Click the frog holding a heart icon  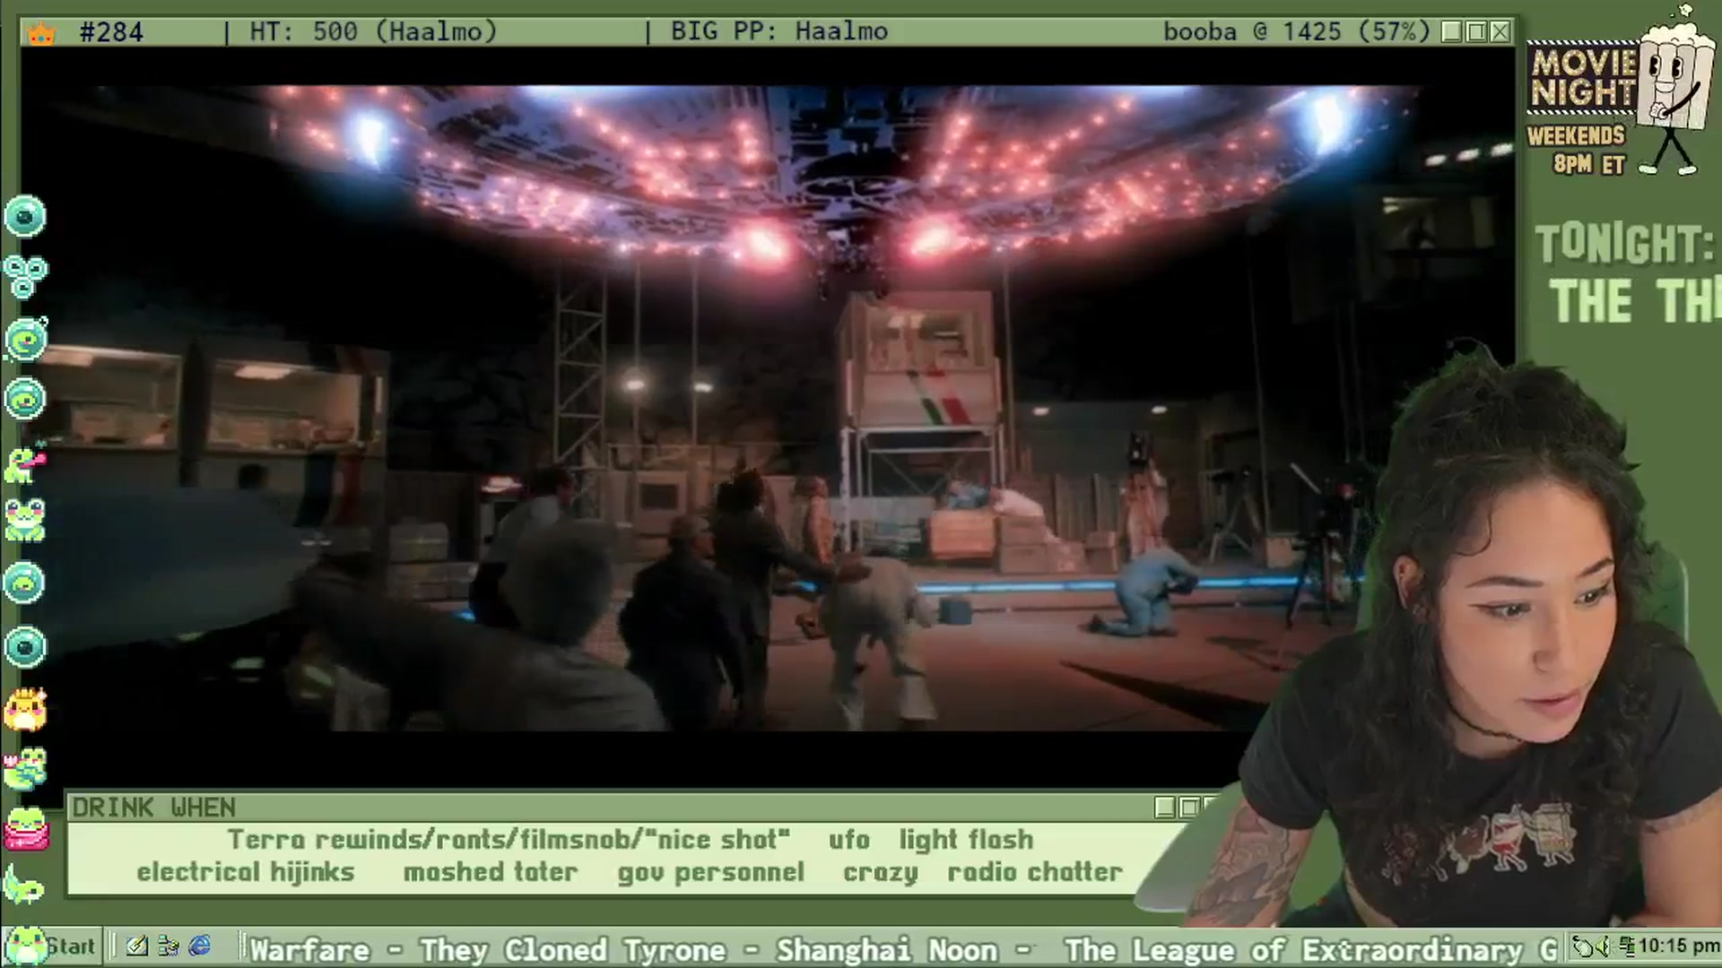(25, 769)
